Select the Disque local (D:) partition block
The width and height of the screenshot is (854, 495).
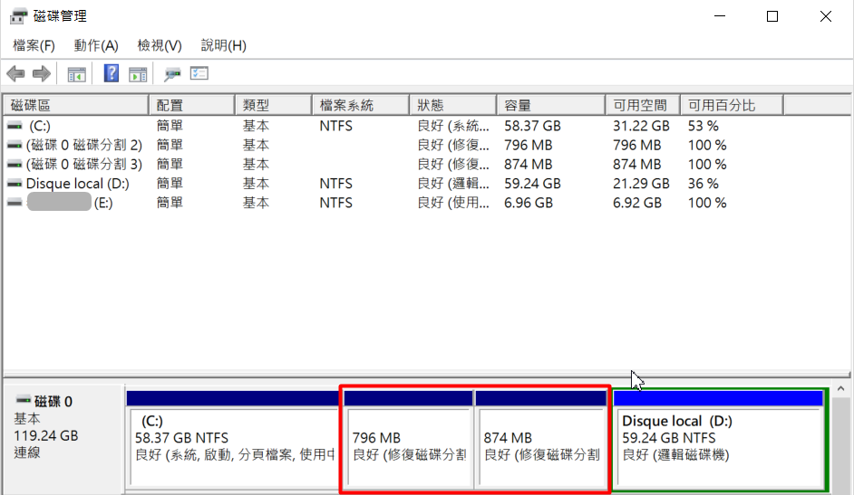tap(718, 440)
